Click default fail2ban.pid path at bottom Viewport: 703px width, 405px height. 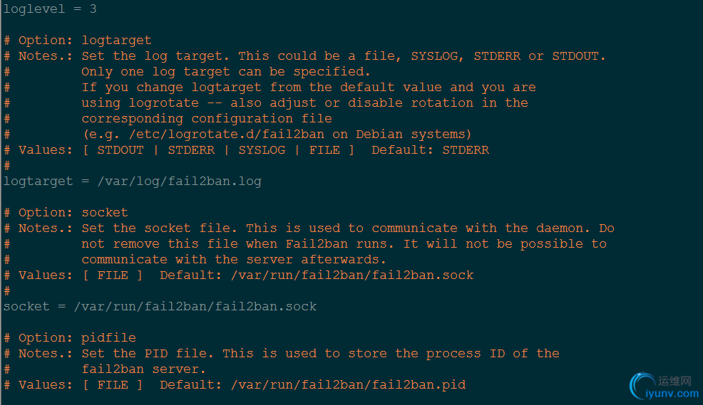pyautogui.click(x=349, y=385)
